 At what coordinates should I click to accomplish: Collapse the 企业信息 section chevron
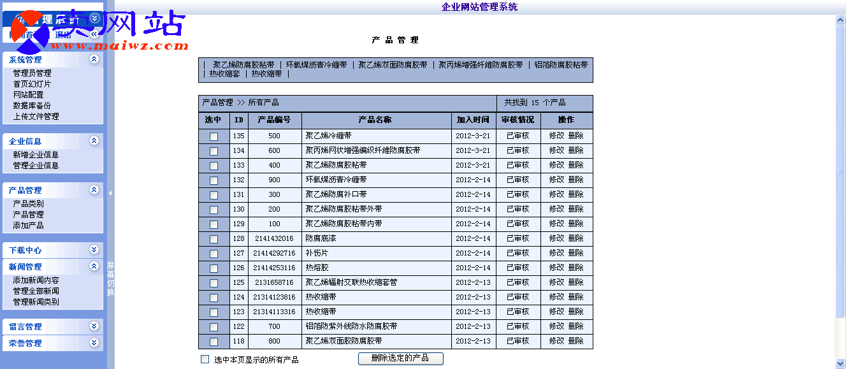point(94,141)
